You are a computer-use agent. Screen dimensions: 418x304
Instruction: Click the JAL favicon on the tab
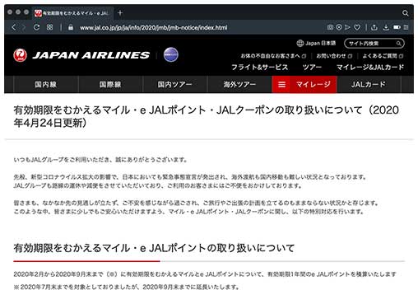coord(38,13)
